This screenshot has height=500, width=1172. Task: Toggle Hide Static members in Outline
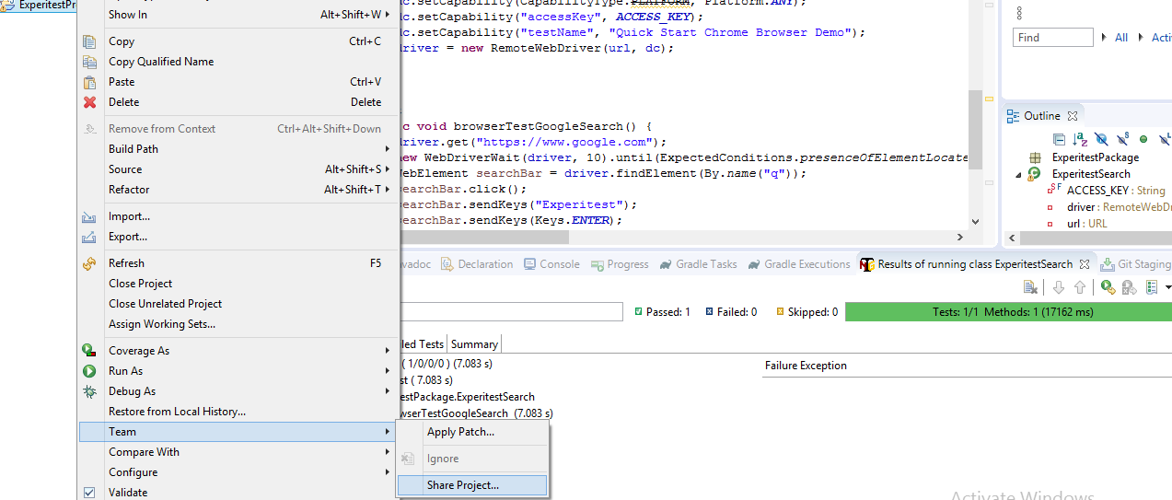click(x=1122, y=139)
